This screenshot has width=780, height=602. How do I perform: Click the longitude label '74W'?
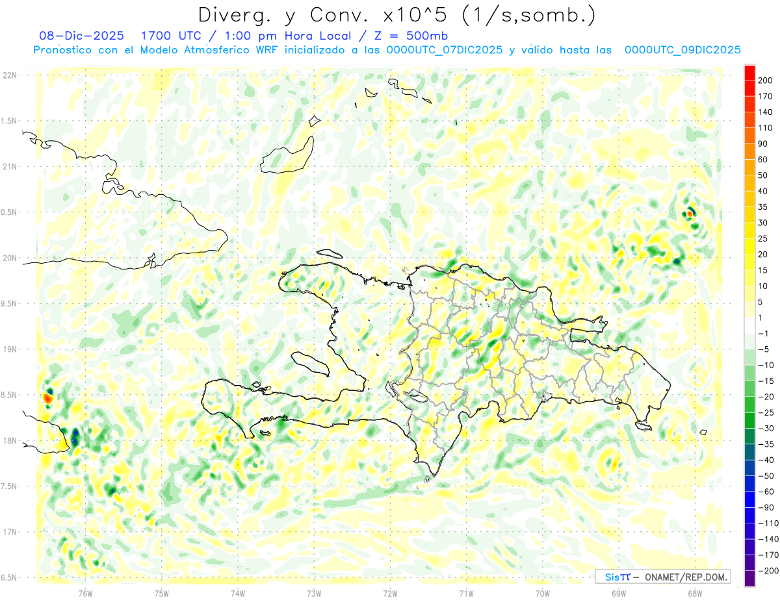click(238, 592)
